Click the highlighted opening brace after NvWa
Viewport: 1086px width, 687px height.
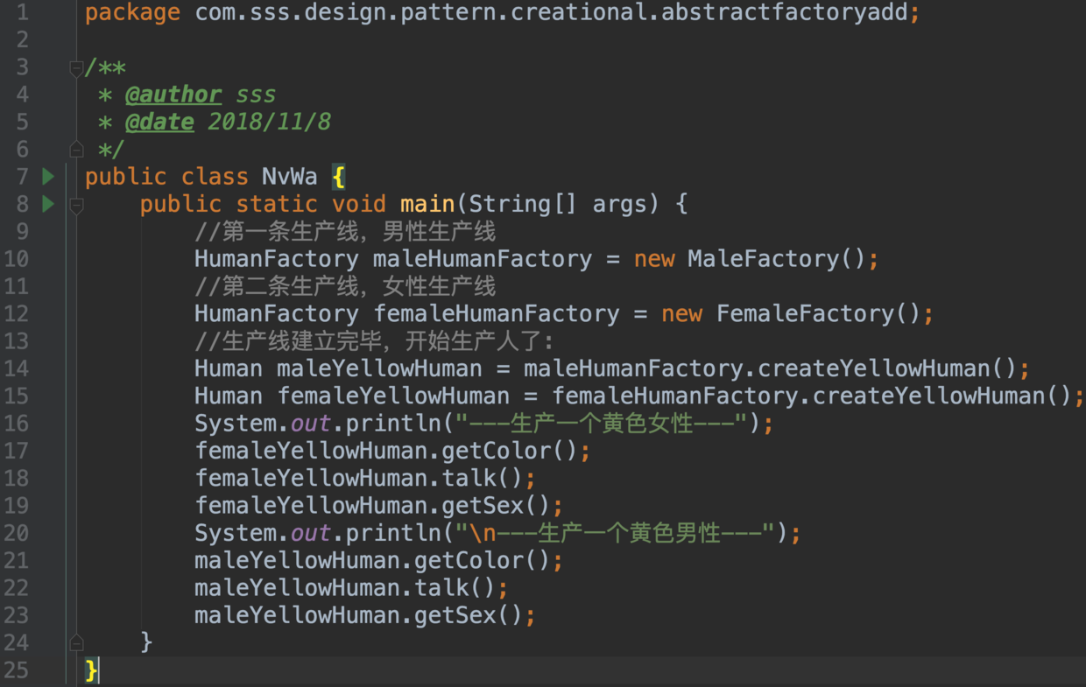pos(339,177)
